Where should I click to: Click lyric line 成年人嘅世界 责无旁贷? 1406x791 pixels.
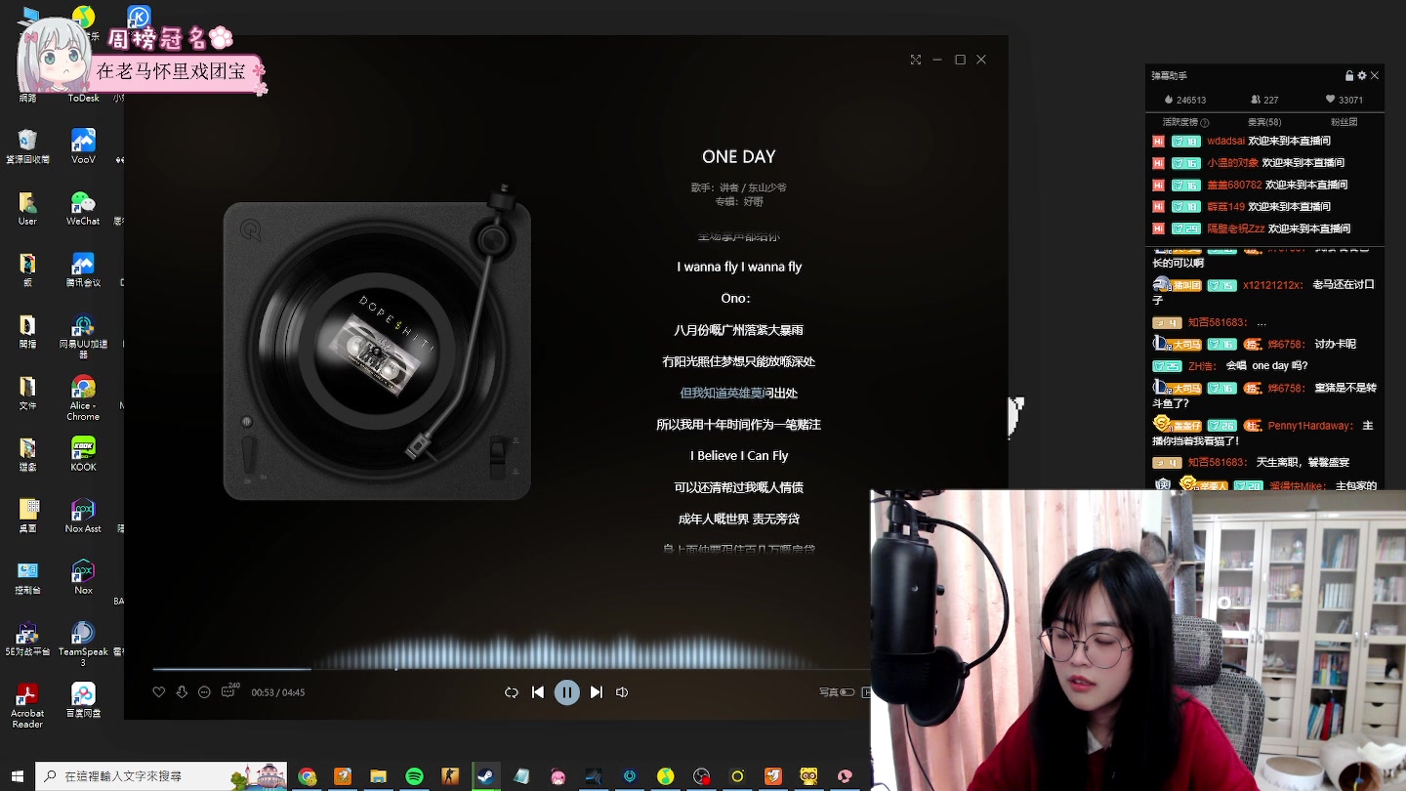point(739,519)
